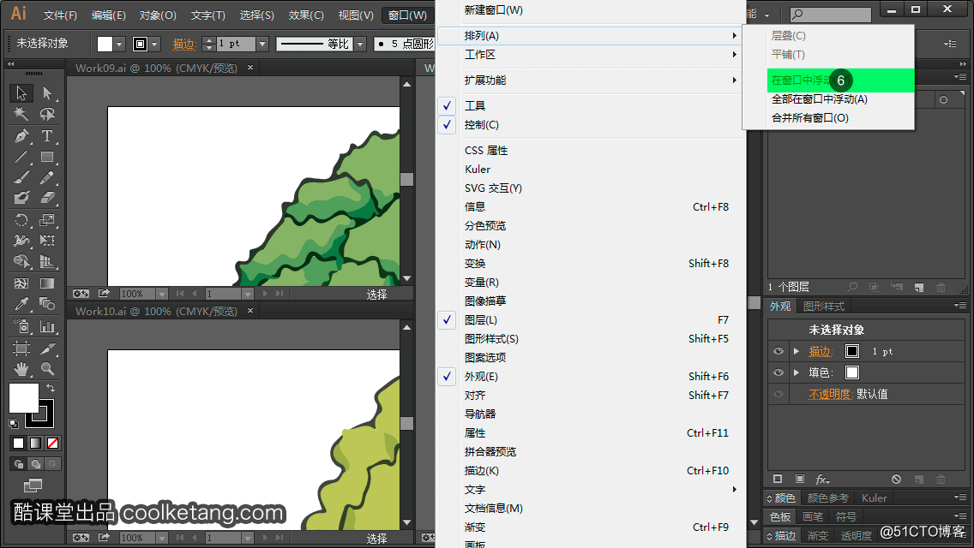Image resolution: width=974 pixels, height=548 pixels.
Task: Set color mode to Gradient button
Action: point(35,444)
